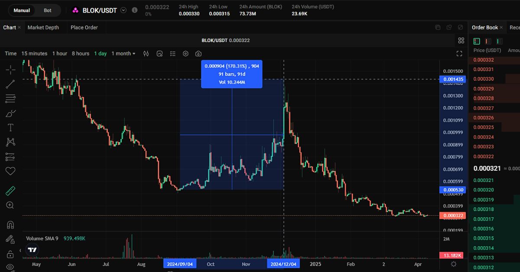Screen dimensions: 520x272
Task: Select the Order Book tab
Action: [485, 27]
